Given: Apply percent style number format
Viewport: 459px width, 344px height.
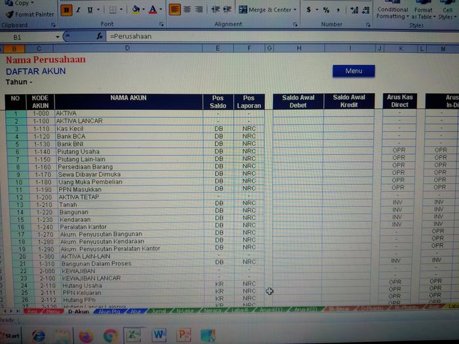Looking at the screenshot, I should pyautogui.click(x=326, y=10).
